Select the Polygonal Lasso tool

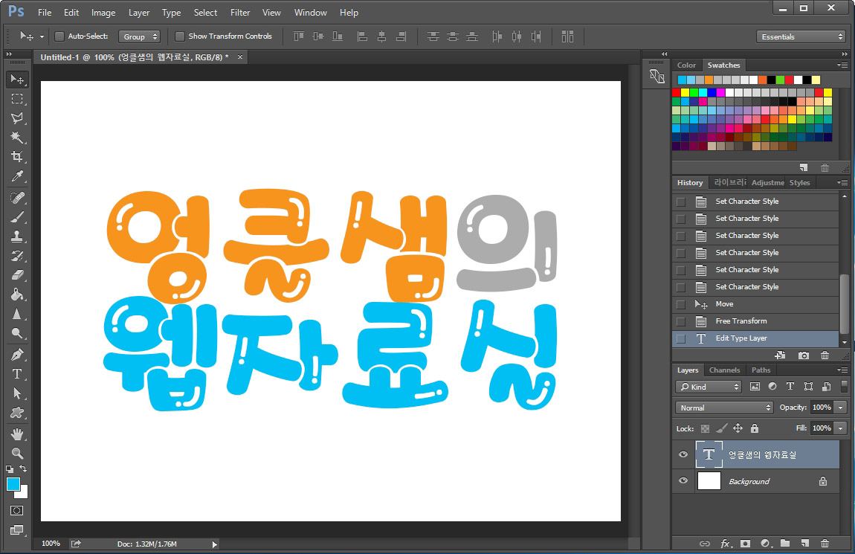pyautogui.click(x=17, y=118)
